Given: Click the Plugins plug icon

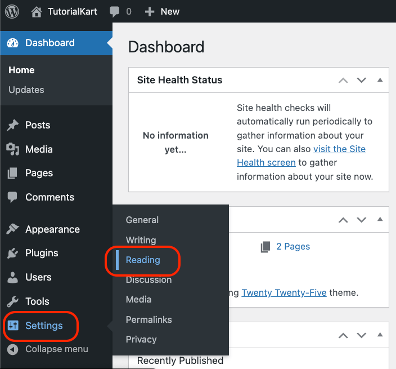Looking at the screenshot, I should pos(12,253).
